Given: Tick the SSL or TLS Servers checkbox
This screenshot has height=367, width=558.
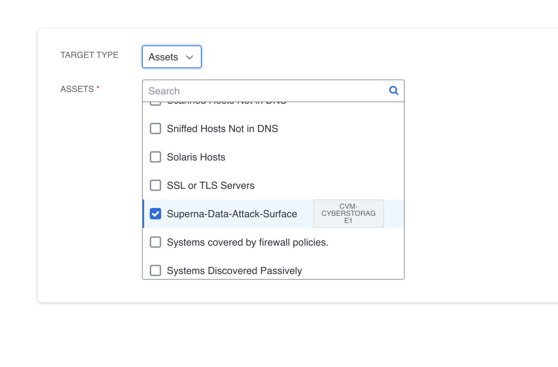Looking at the screenshot, I should [x=155, y=185].
